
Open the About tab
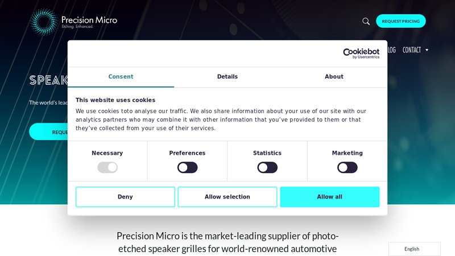(x=334, y=77)
